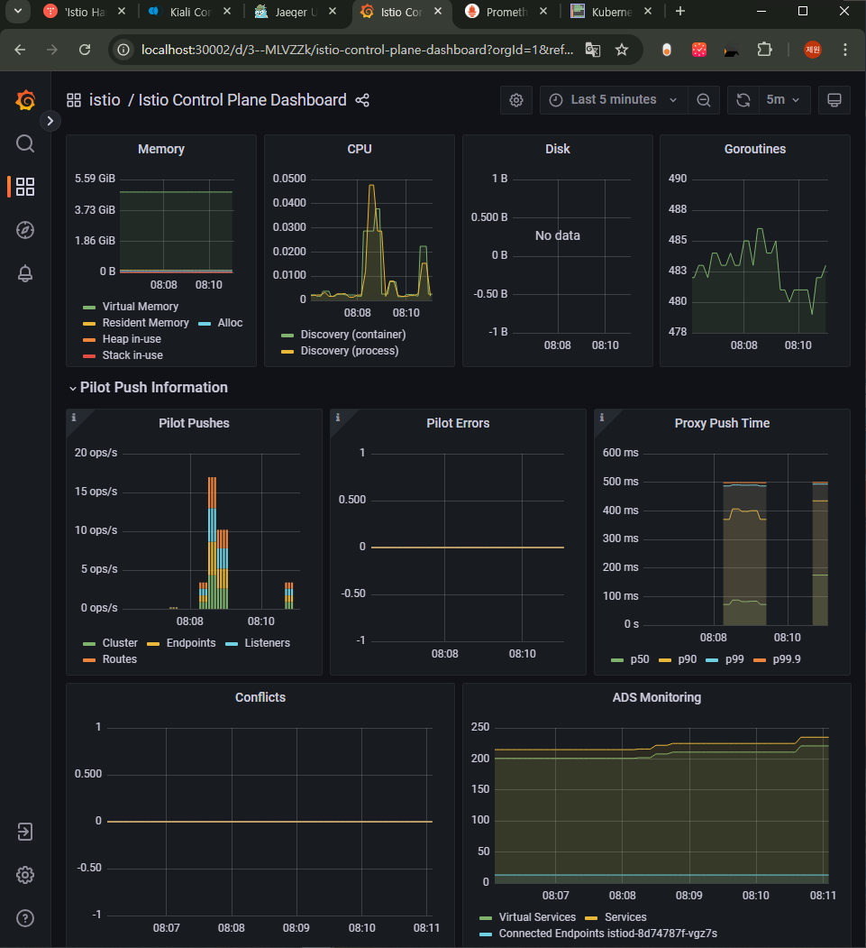Open the Last 5 minutes time picker
This screenshot has width=866, height=948.
tap(614, 100)
